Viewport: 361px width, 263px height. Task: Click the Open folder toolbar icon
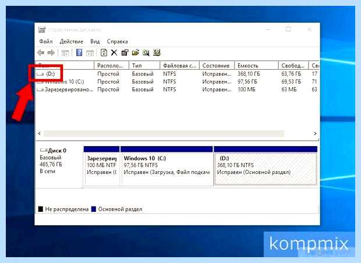pyautogui.click(x=136, y=53)
